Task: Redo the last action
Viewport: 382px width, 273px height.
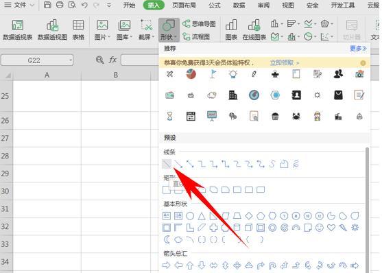Action: (97, 5)
